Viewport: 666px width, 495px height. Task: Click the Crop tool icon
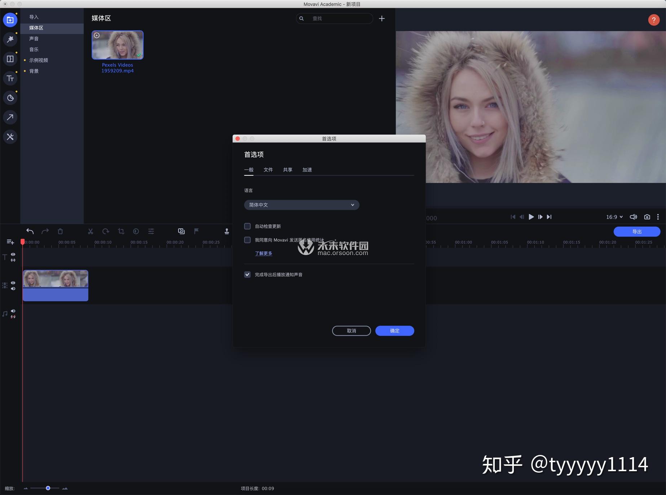pos(121,231)
